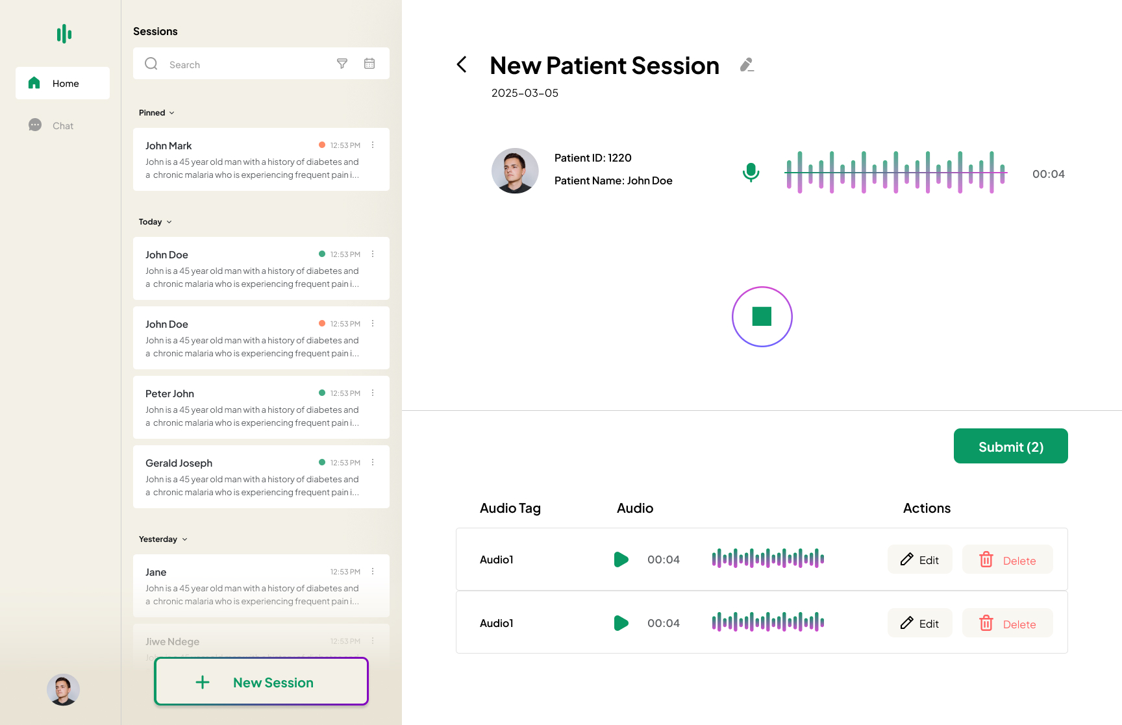
Task: Click the live recording waveform
Action: pyautogui.click(x=895, y=173)
